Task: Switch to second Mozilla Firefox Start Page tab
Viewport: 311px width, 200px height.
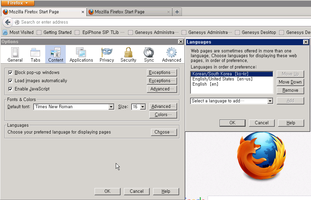Action: pyautogui.click(x=129, y=12)
